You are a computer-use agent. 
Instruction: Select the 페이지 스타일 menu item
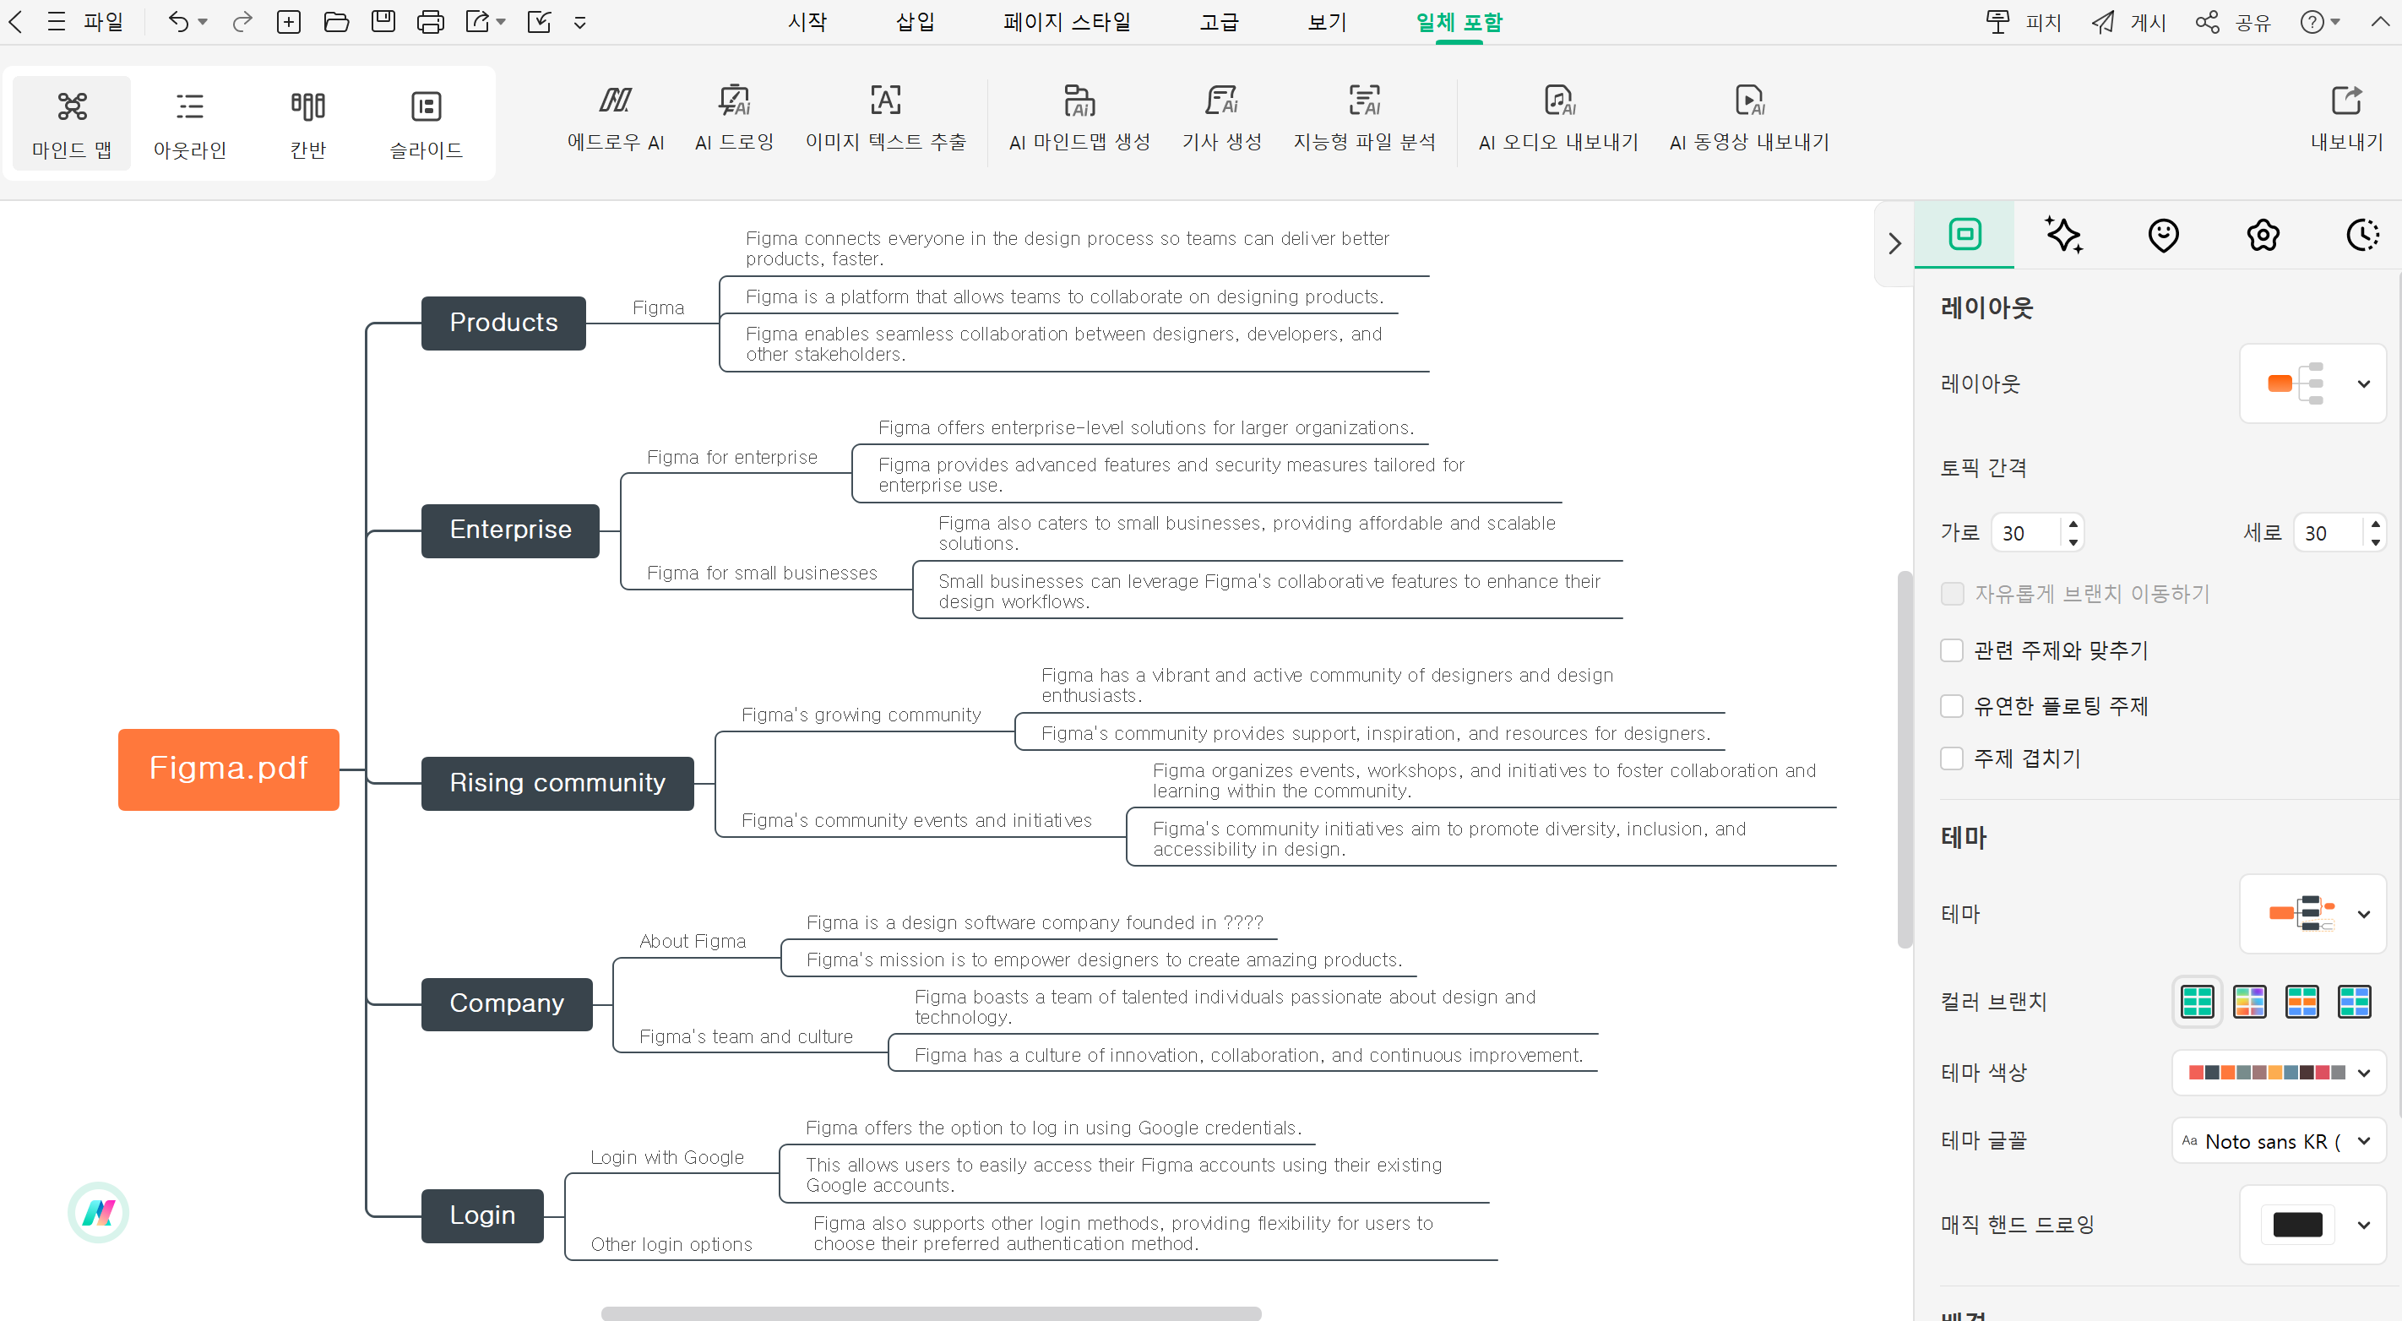pyautogui.click(x=1067, y=23)
